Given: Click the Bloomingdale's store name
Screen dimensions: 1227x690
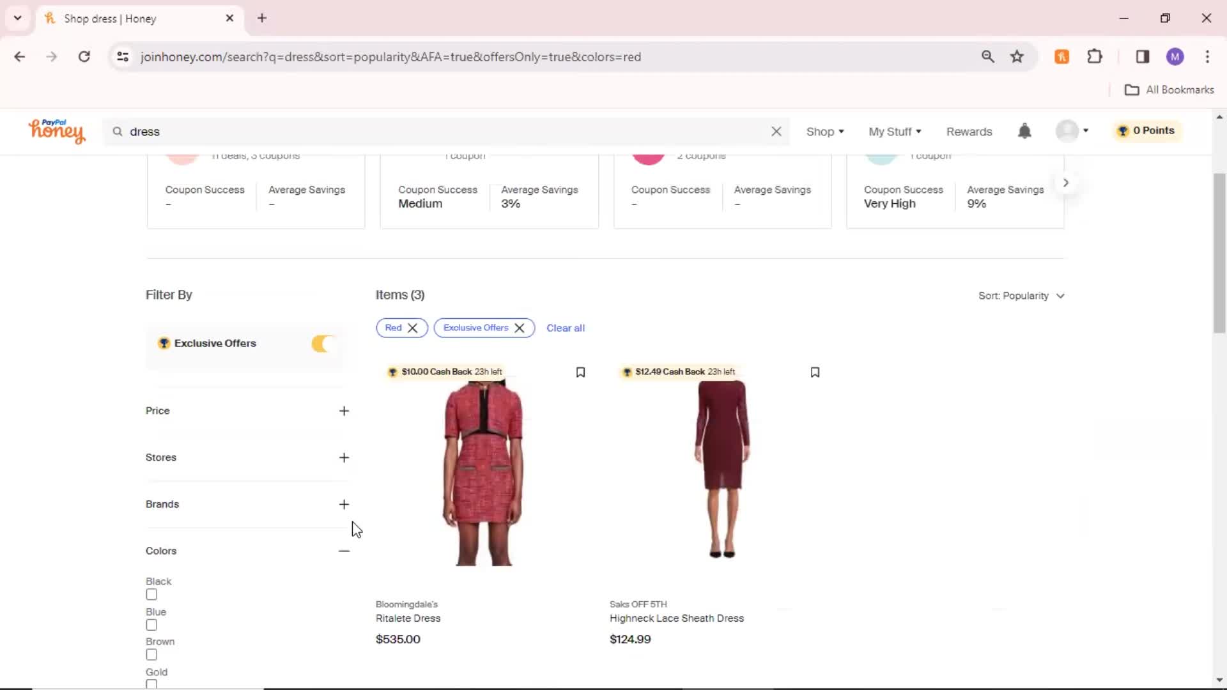Looking at the screenshot, I should point(406,604).
